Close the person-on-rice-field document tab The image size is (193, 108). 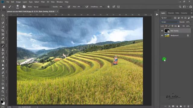click(x=57, y=11)
